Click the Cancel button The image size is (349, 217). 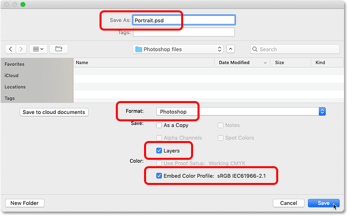[x=289, y=203]
